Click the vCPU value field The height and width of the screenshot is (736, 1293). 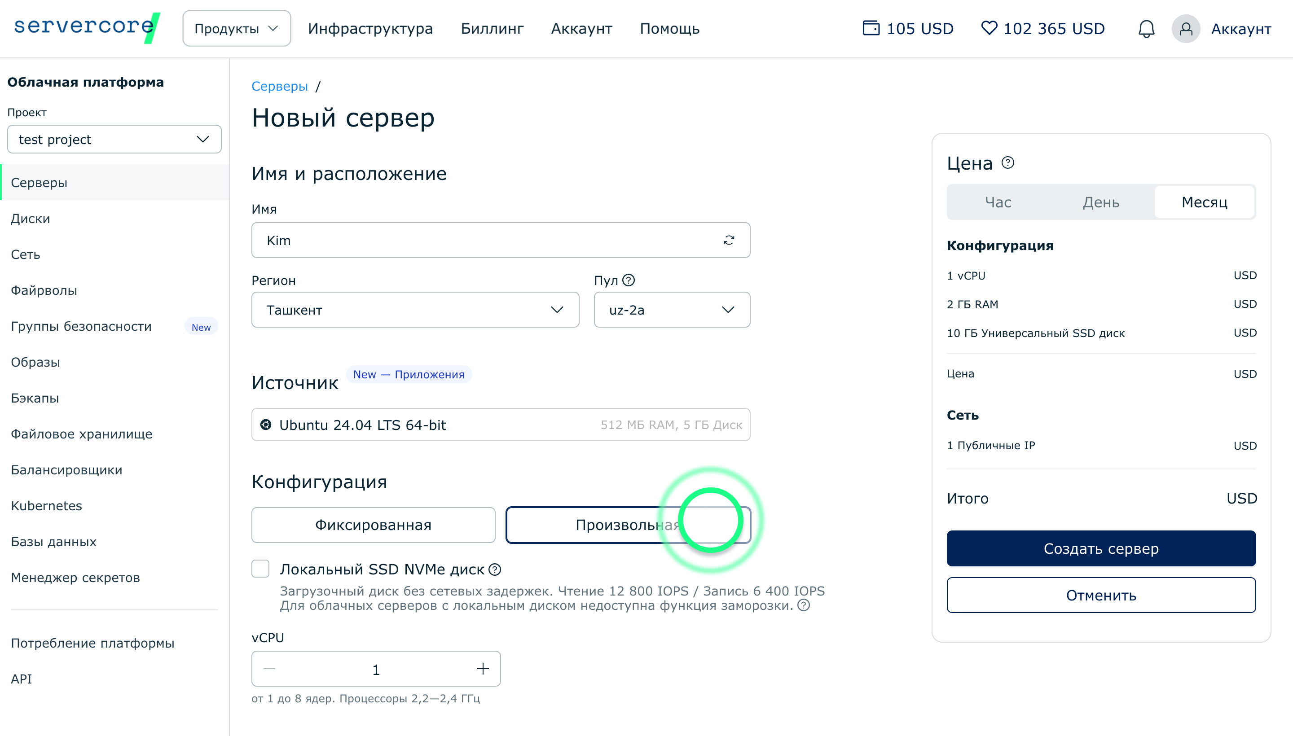coord(376,669)
